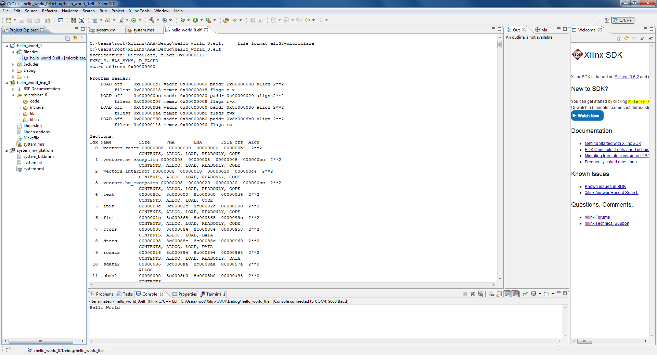Open the Navigate menu
The height and width of the screenshot is (355, 657).
coord(70,11)
